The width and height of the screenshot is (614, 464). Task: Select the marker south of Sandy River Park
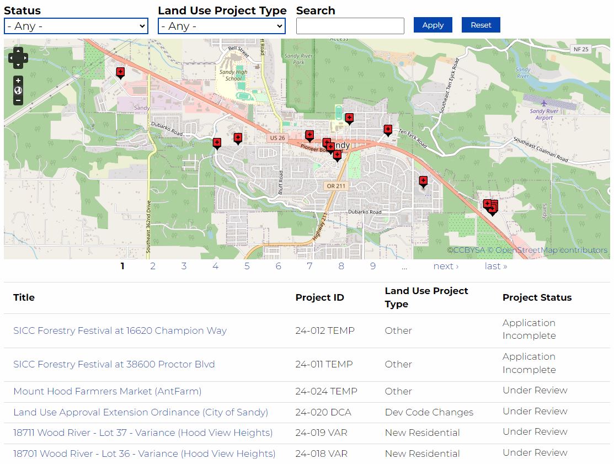[349, 118]
